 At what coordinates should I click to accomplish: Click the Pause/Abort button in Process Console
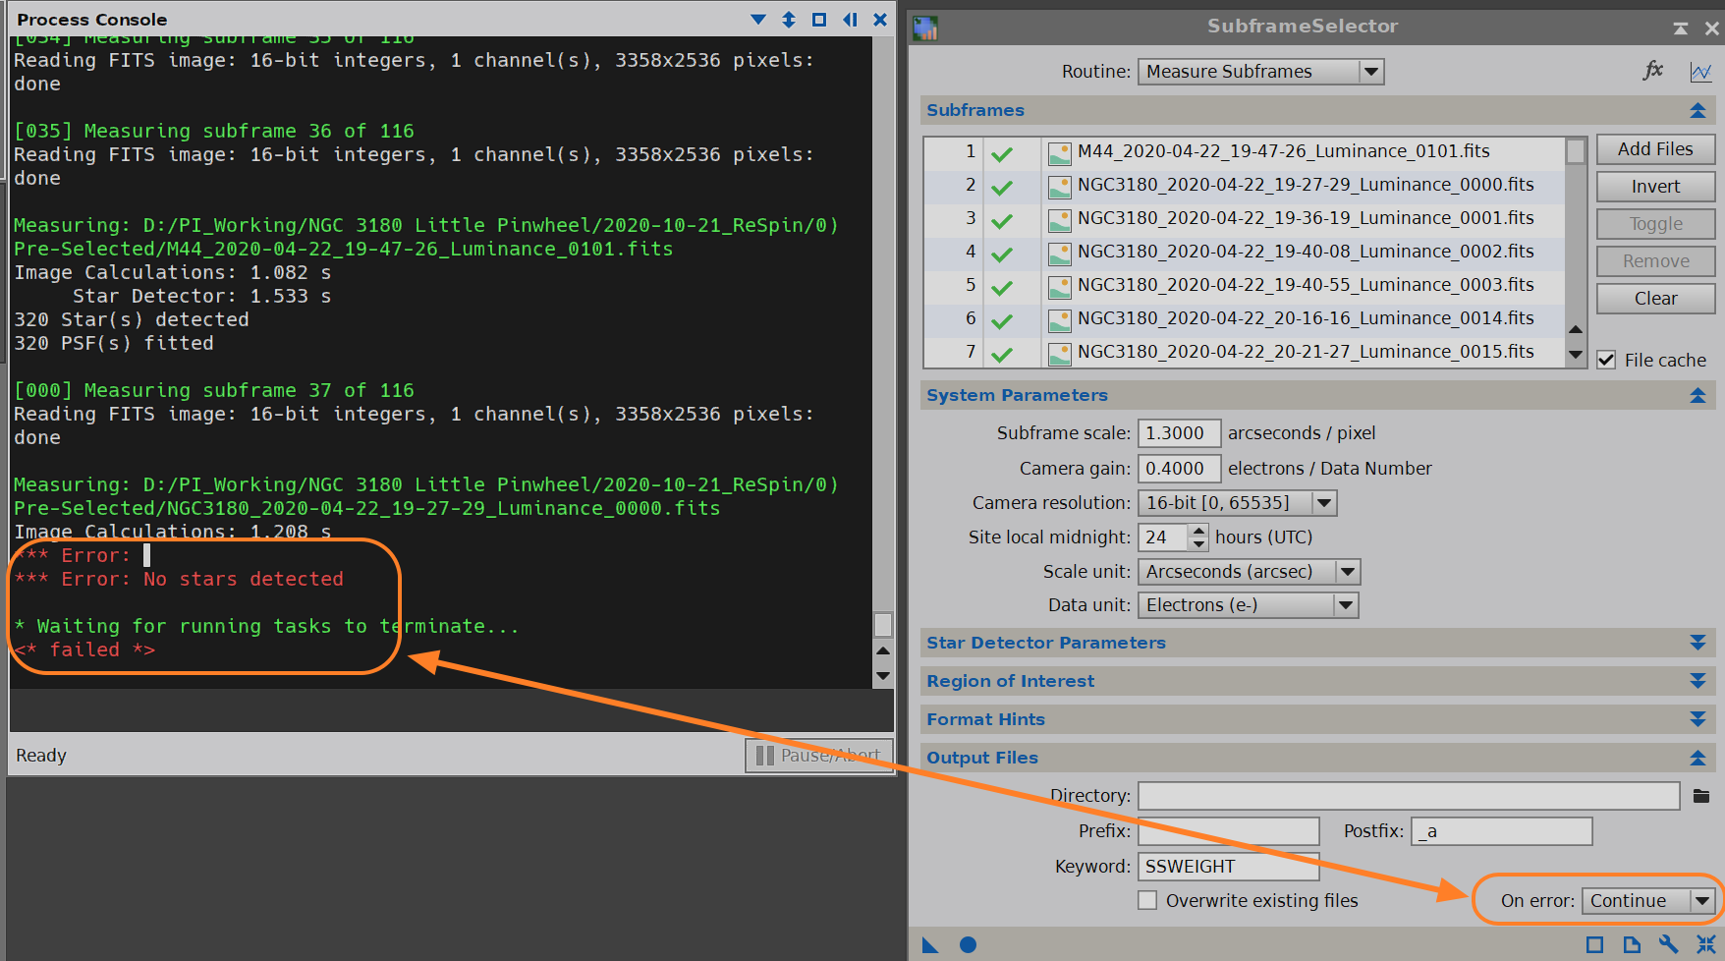[819, 755]
